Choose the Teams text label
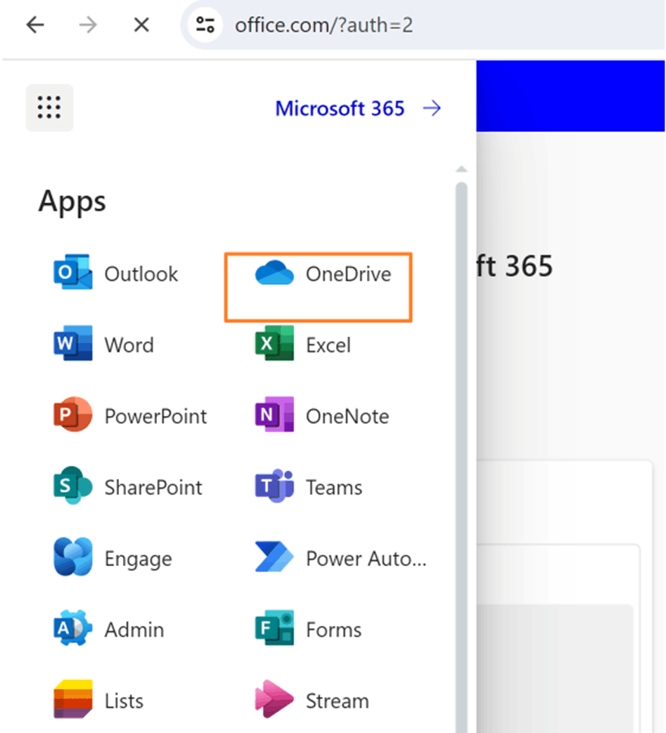This screenshot has height=733, width=666. [x=335, y=487]
